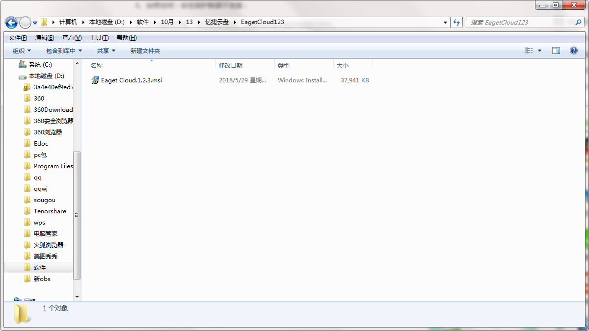The height and width of the screenshot is (331, 589).
Task: Click the refresh button beside address bar
Action: (457, 22)
